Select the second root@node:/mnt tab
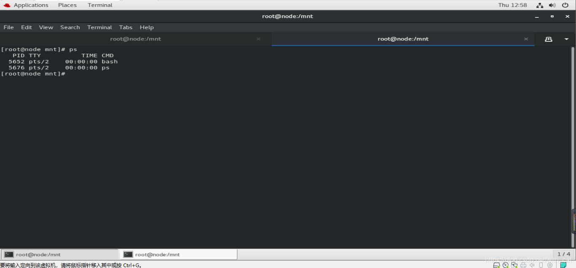Viewport: 576px width, 268px height. (x=403, y=39)
